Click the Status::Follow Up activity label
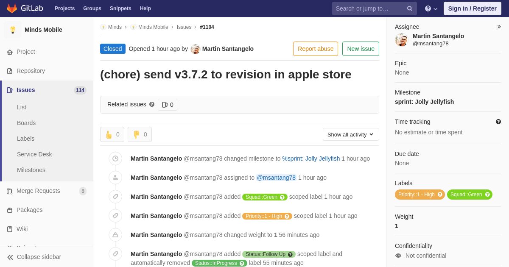Image resolution: width=509 pixels, height=267 pixels. coord(269,254)
